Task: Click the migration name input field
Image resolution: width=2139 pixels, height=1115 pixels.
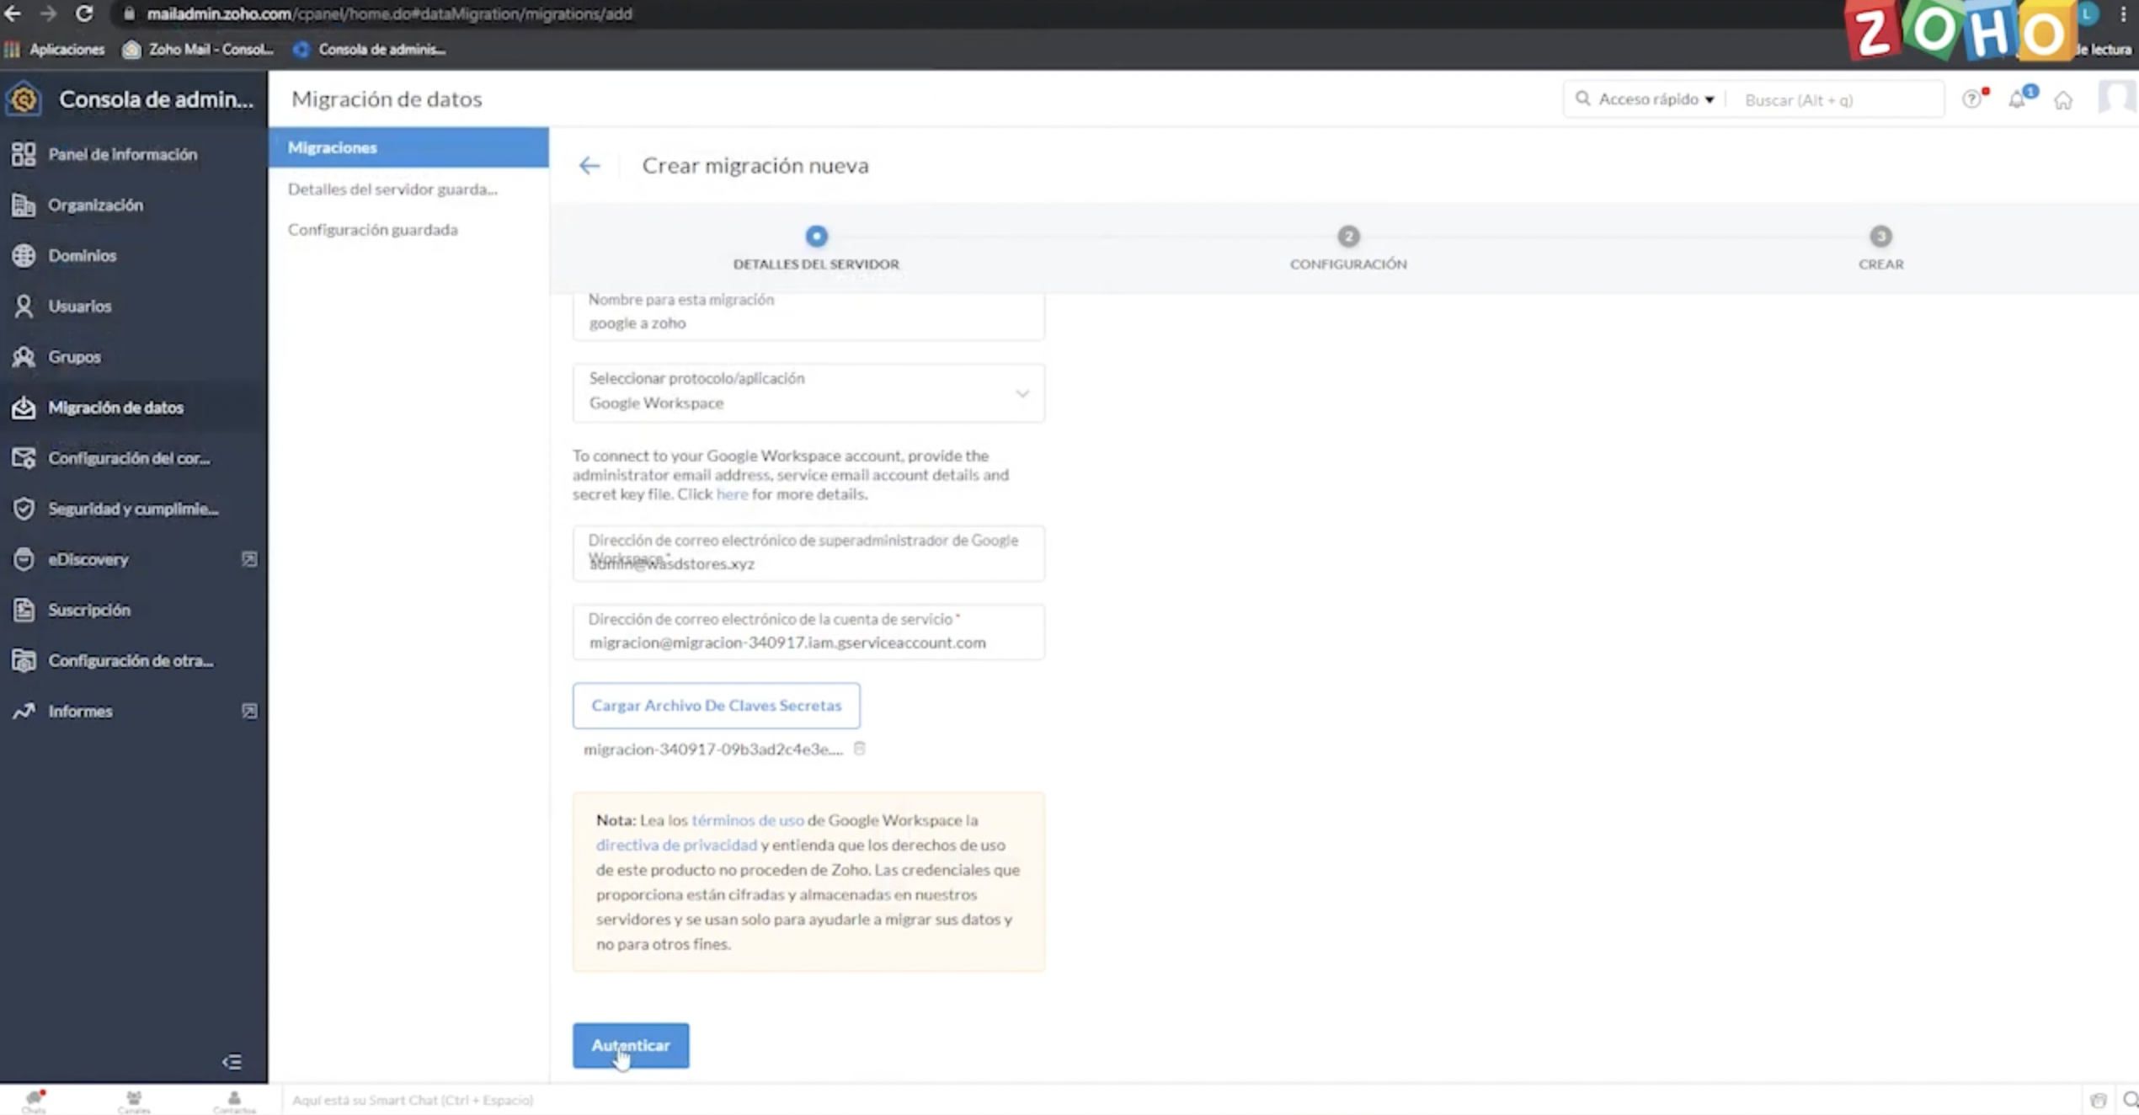Action: point(808,316)
